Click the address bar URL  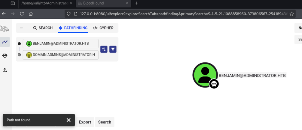[184, 14]
